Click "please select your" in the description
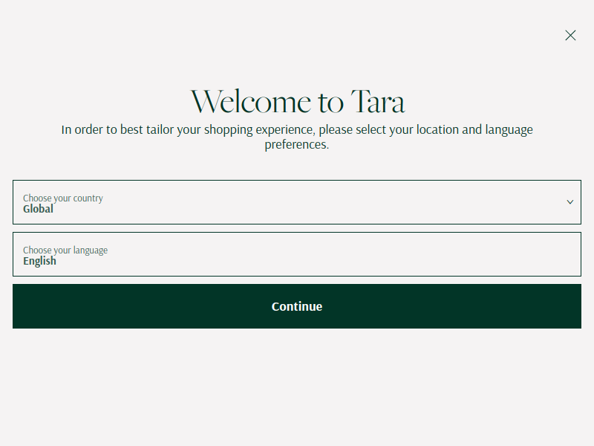This screenshot has width=594, height=446. click(365, 130)
